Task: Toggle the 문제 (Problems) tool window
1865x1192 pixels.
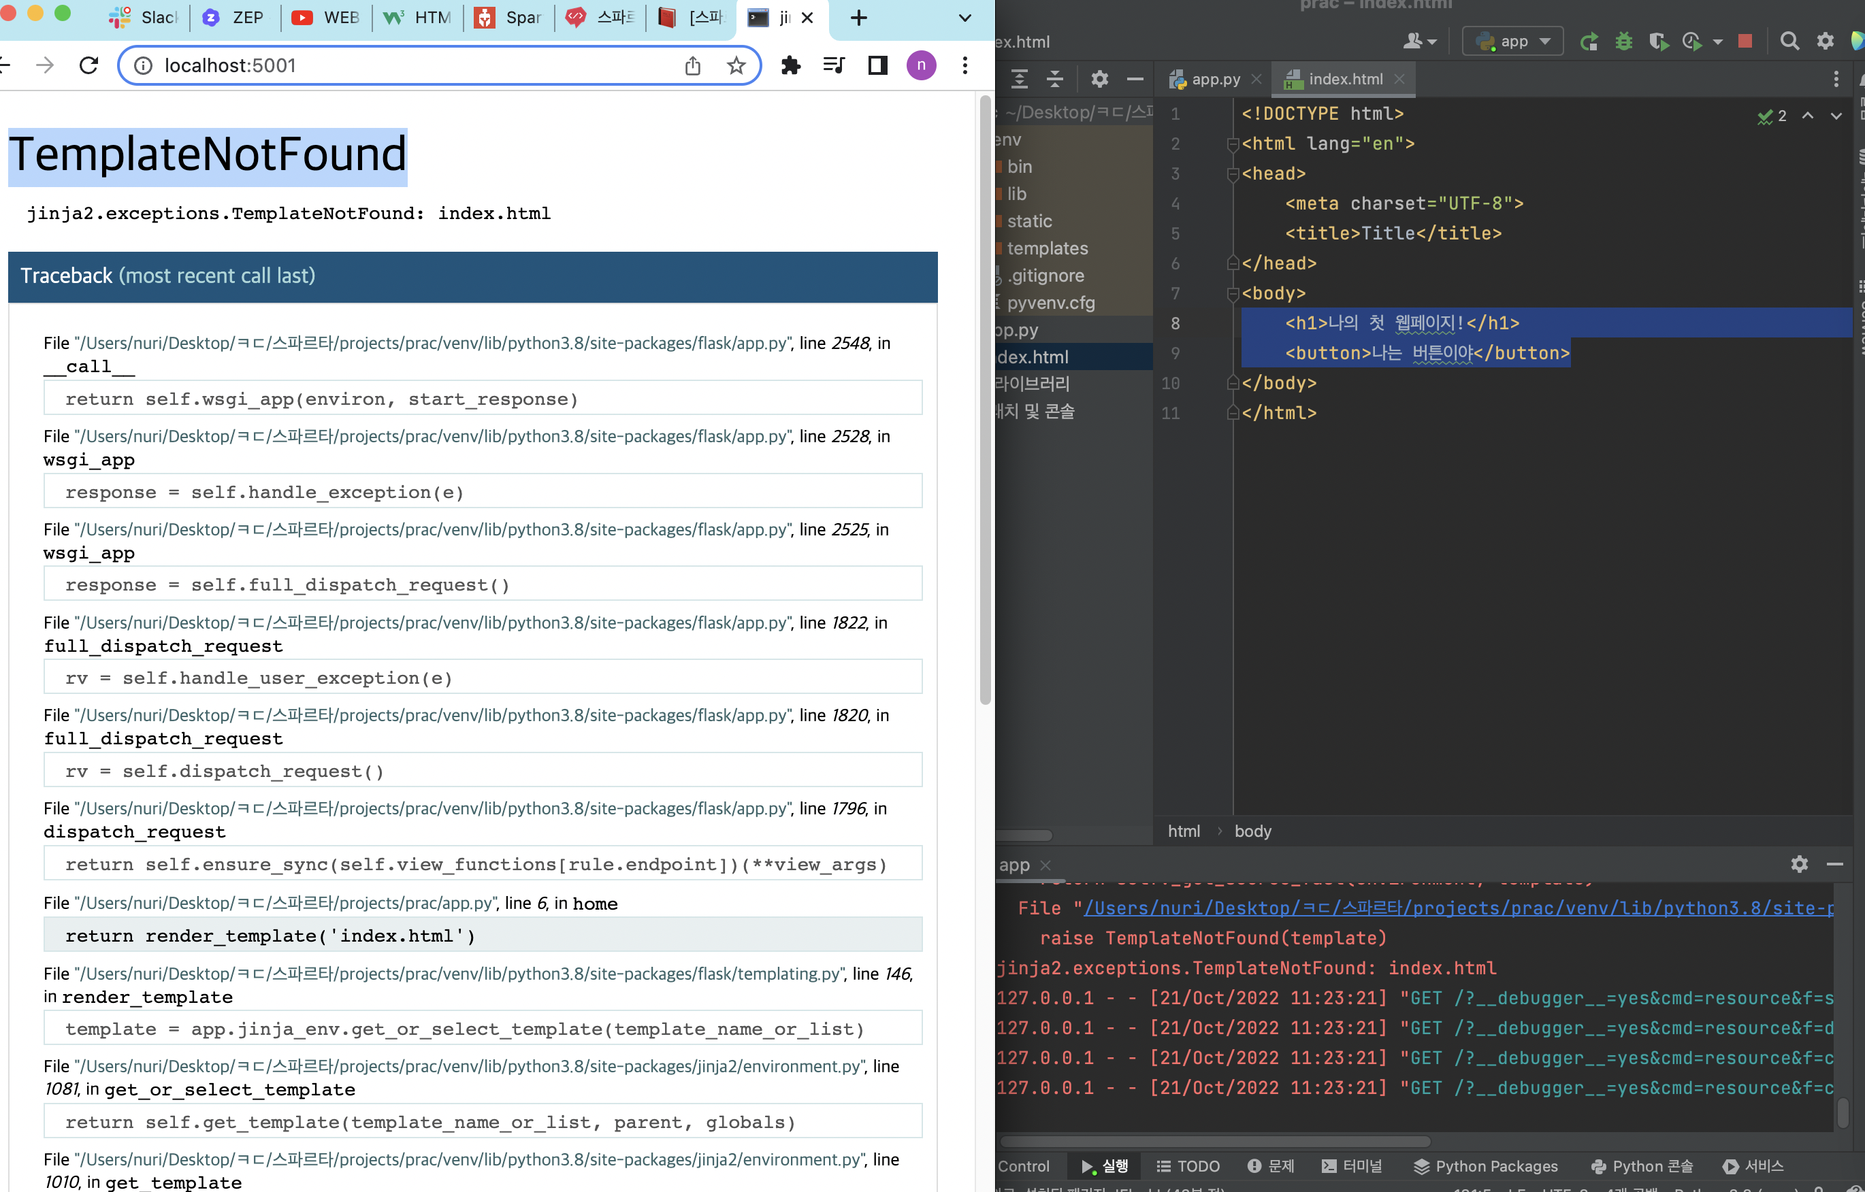Action: click(1271, 1165)
